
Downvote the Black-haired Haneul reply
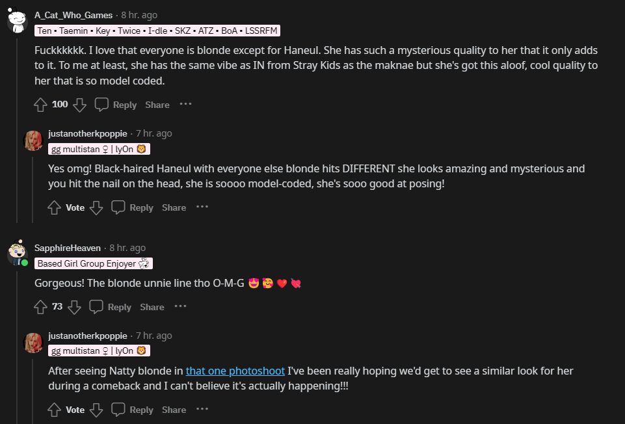pyautogui.click(x=96, y=207)
